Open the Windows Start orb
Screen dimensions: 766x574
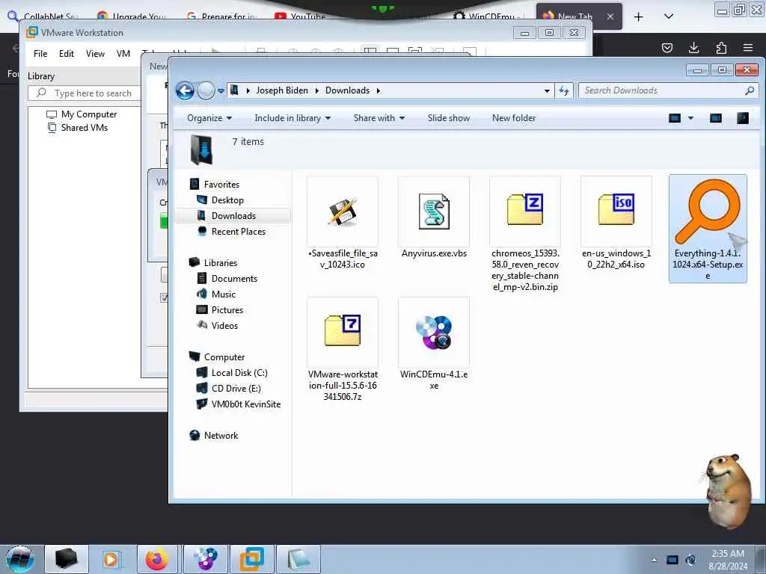coord(20,559)
